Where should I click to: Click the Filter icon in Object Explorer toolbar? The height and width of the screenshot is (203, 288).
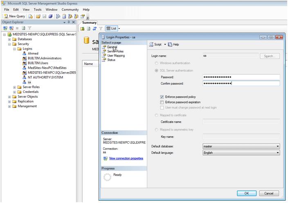click(x=29, y=28)
